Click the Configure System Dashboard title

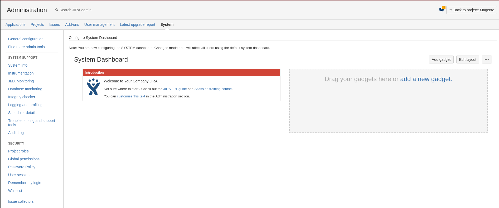93,38
